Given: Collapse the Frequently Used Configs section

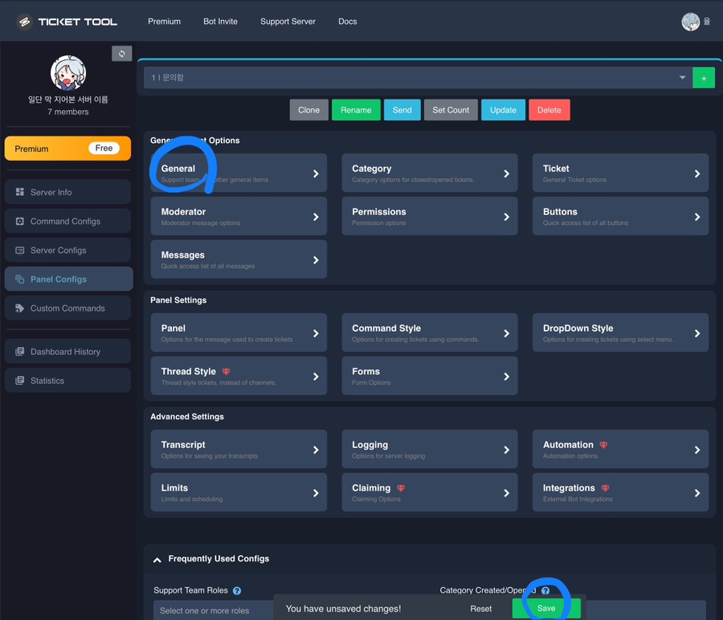Looking at the screenshot, I should tap(157, 560).
